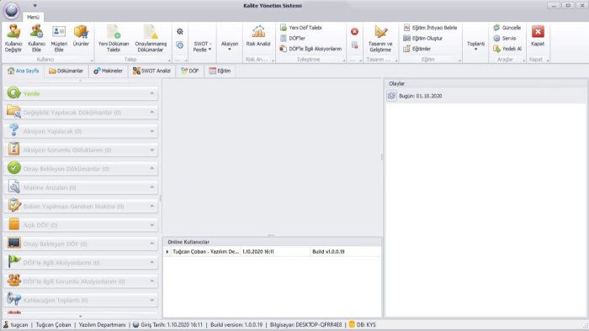
Task: Click the Aksiyon Yapılacak question mark icon
Action: [14, 130]
